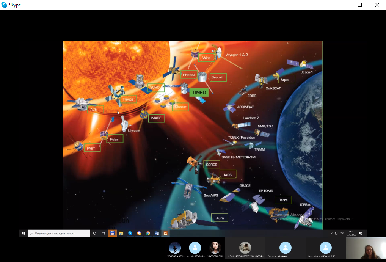
Task: Click the ERBS label
Action: (252, 96)
